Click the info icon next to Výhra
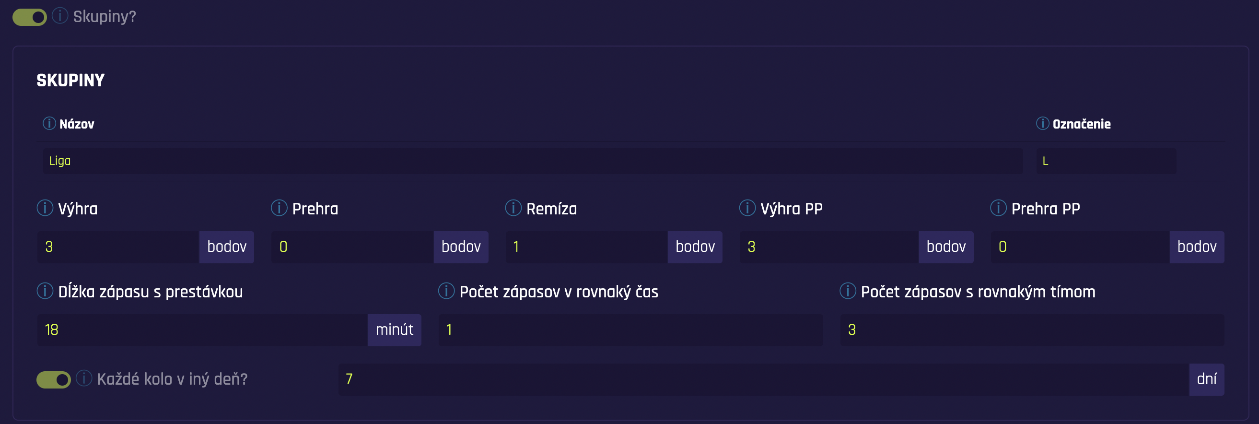 coord(45,208)
